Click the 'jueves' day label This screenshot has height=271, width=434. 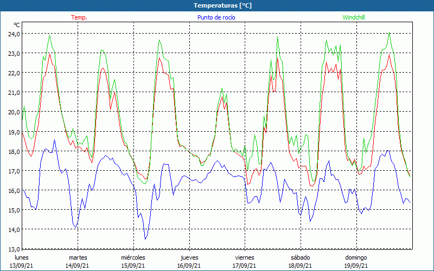tap(189, 258)
